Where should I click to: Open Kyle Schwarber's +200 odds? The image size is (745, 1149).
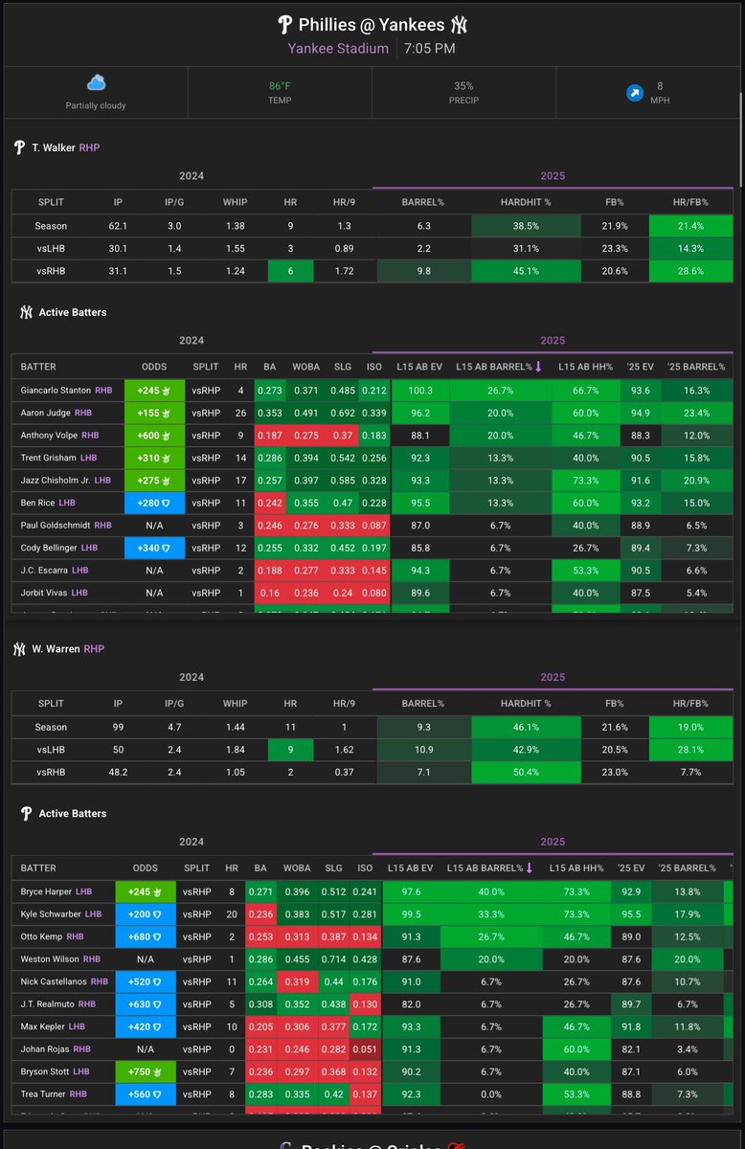point(145,914)
